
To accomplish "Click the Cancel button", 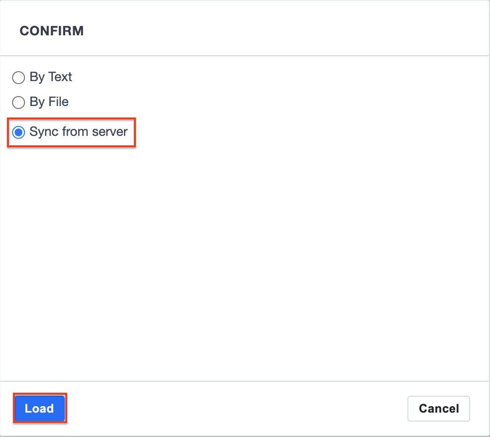I will 438,408.
